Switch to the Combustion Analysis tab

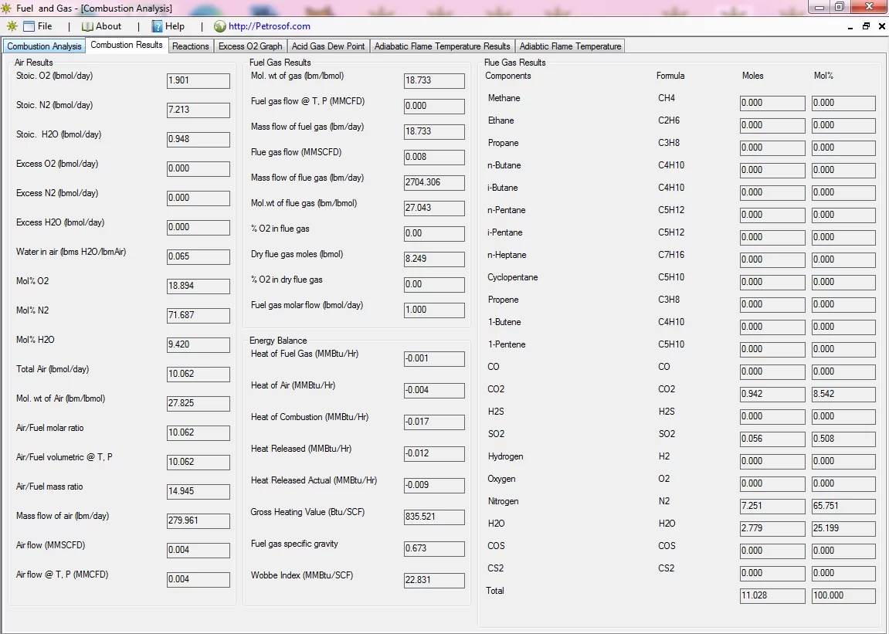coord(44,46)
